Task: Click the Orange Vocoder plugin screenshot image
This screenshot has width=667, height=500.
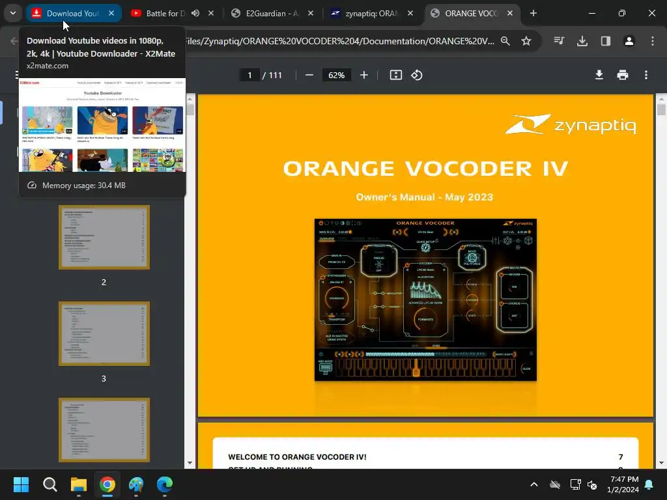Action: 425,299
